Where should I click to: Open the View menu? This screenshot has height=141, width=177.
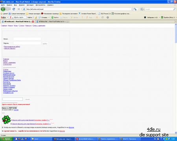tap(15, 5)
